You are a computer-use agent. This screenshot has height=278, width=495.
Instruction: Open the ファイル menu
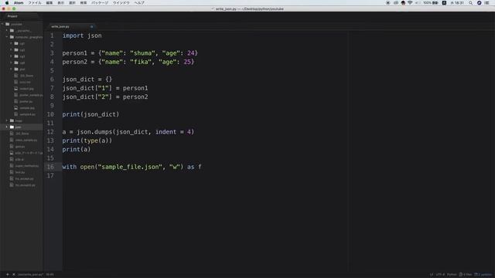tap(35, 3)
